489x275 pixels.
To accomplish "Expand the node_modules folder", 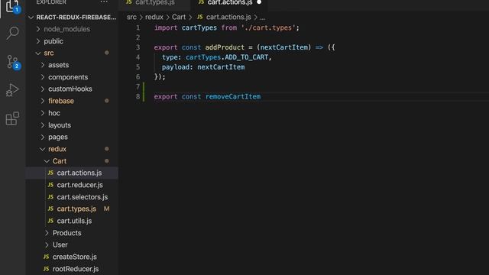I will 38,29.
